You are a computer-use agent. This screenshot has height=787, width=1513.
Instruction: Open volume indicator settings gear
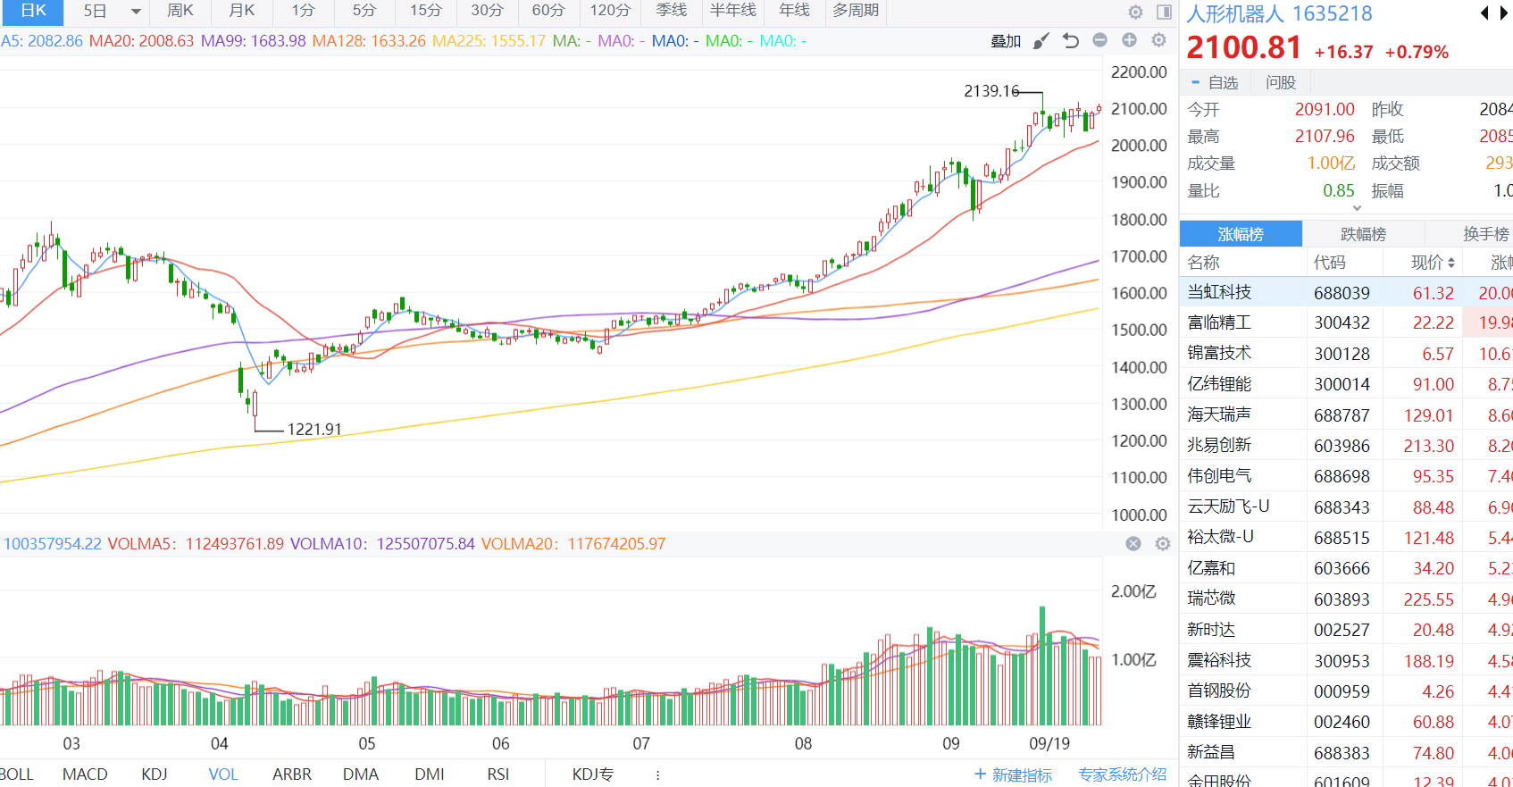pos(1162,544)
